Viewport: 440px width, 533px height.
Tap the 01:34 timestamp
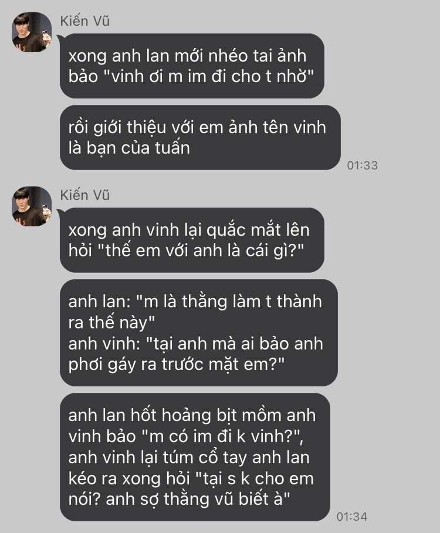[351, 517]
